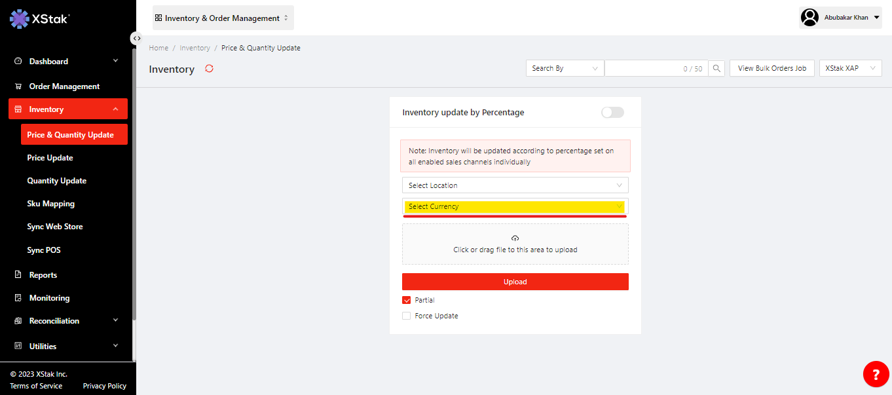Image resolution: width=892 pixels, height=395 pixels.
Task: Click the Dashboard gauge icon
Action: pos(18,62)
